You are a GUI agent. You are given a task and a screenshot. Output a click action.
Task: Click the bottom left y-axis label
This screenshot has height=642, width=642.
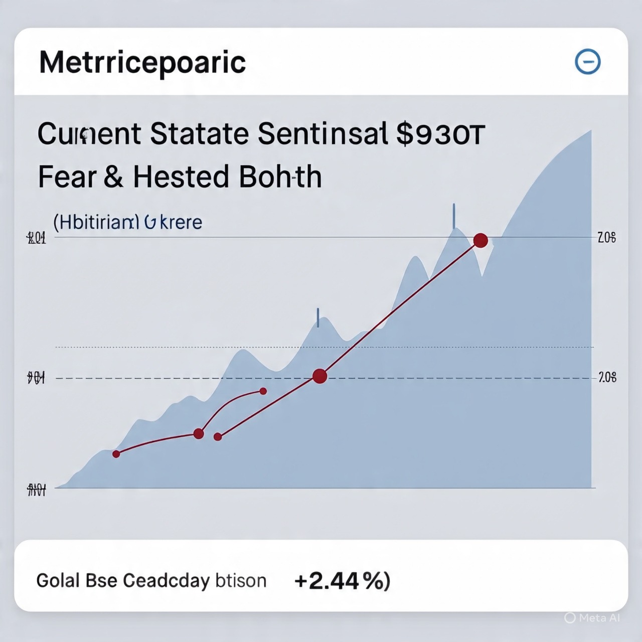37,489
